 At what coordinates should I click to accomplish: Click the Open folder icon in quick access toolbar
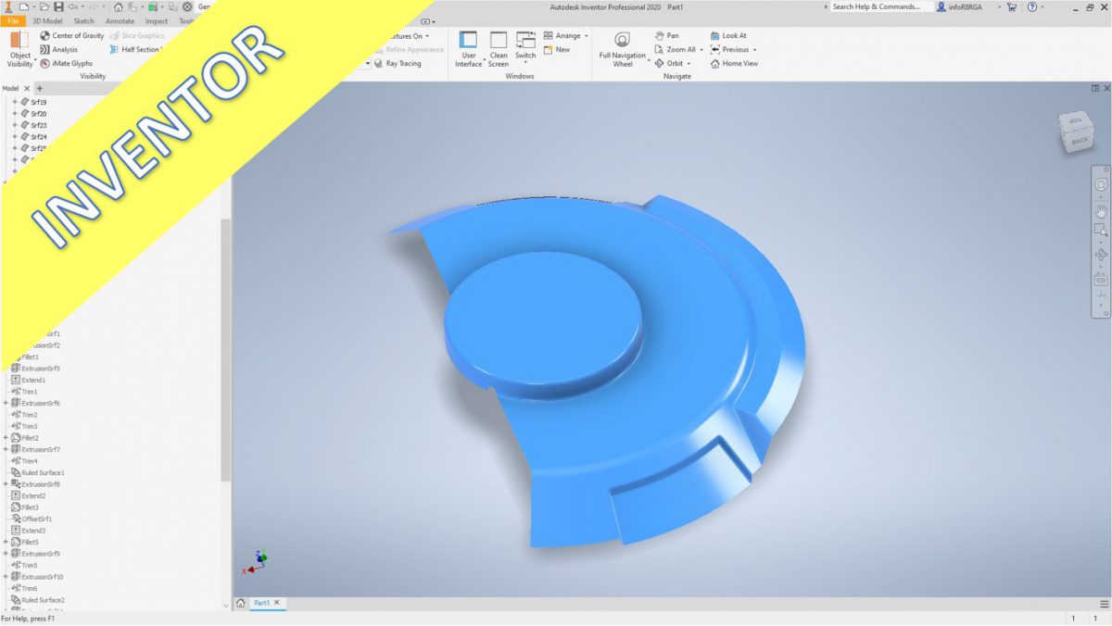(x=44, y=6)
